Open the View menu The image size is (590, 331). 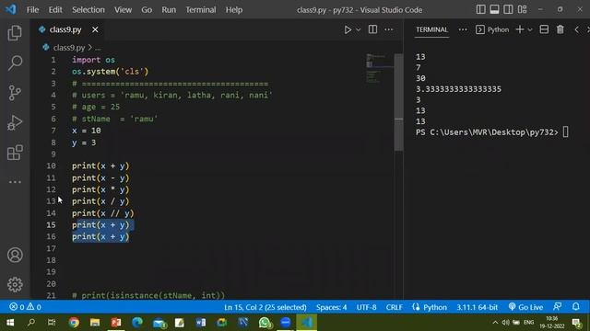pos(123,10)
